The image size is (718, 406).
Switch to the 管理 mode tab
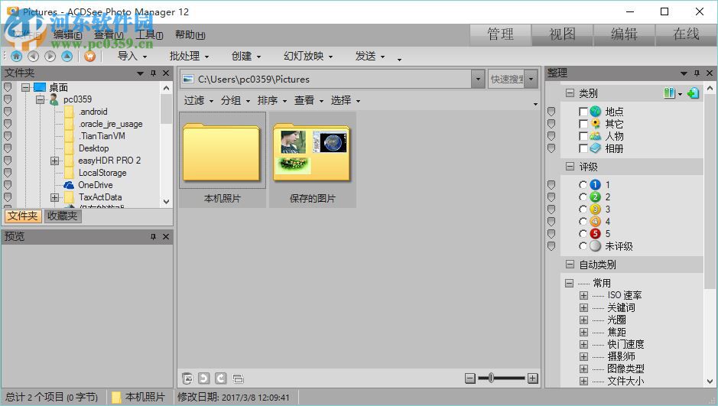pos(500,34)
